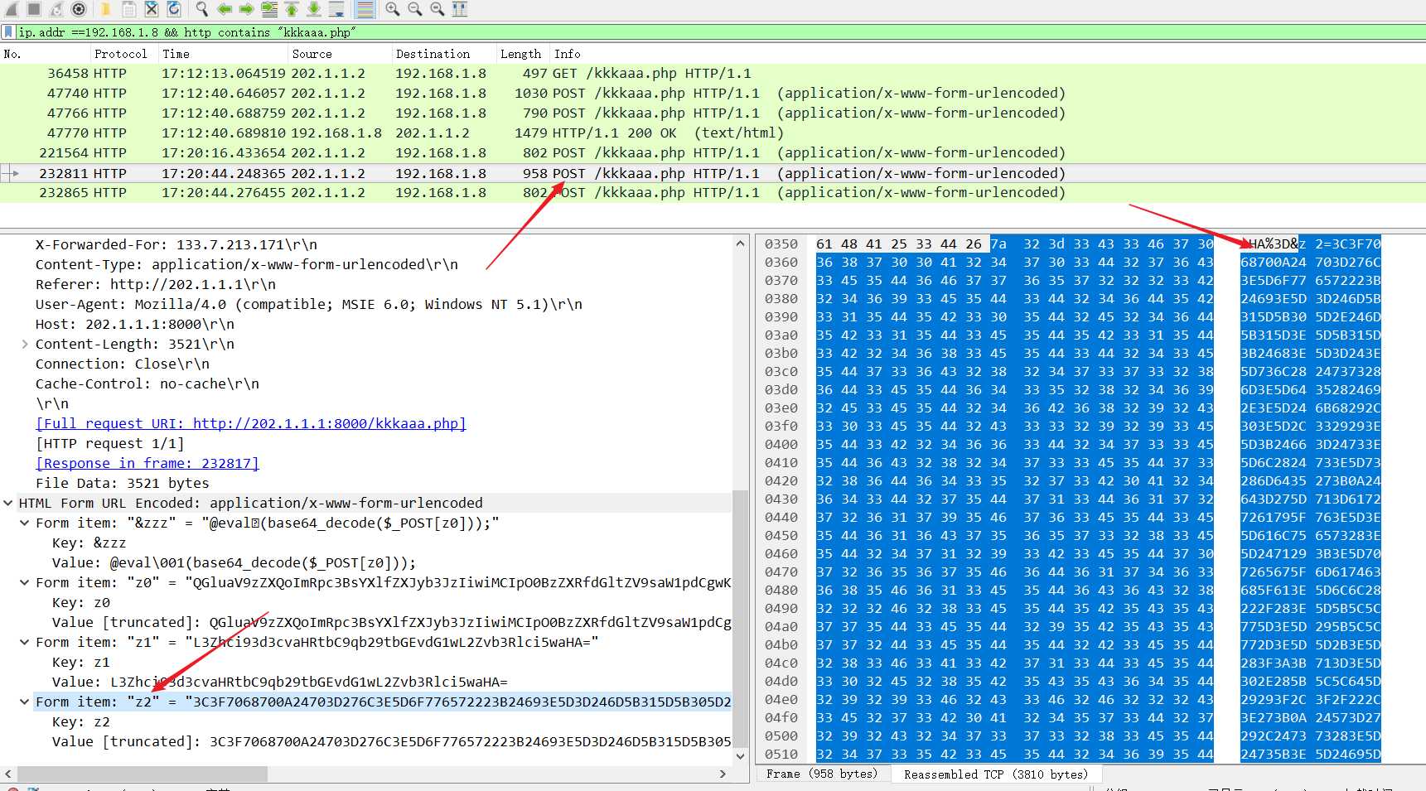Zoom out the main window text
This screenshot has height=791, width=1426.
coord(415,9)
